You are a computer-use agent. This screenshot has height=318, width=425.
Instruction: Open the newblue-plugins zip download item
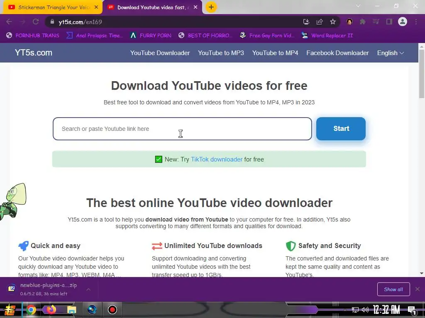[x=43, y=289]
